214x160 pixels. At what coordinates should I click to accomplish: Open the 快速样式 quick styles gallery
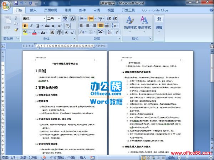(x=130, y=25)
